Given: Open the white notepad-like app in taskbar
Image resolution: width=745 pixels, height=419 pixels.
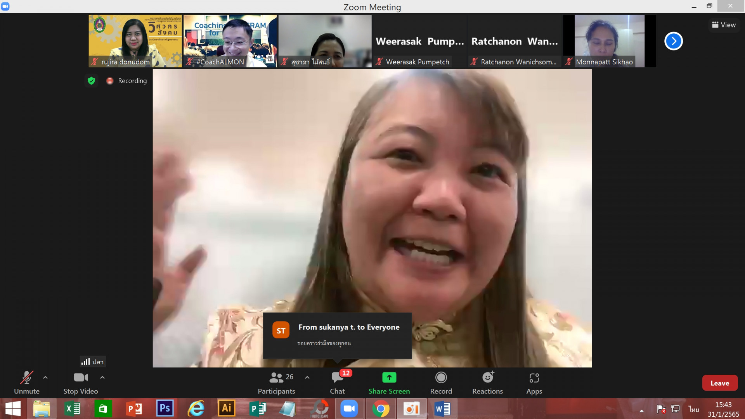Looking at the screenshot, I should pos(288,409).
